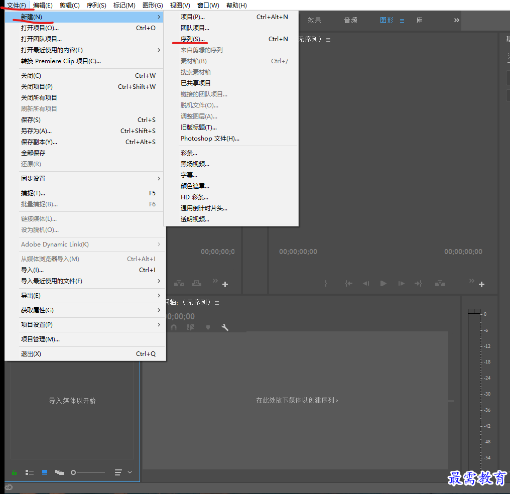Open the 帮助(H) menu
Viewport: 510px width, 494px height.
pyautogui.click(x=236, y=5)
